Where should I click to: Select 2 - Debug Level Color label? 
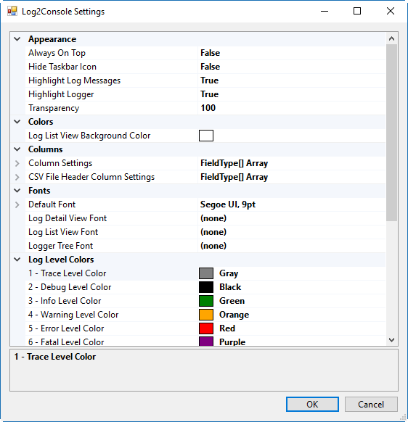pyautogui.click(x=70, y=287)
